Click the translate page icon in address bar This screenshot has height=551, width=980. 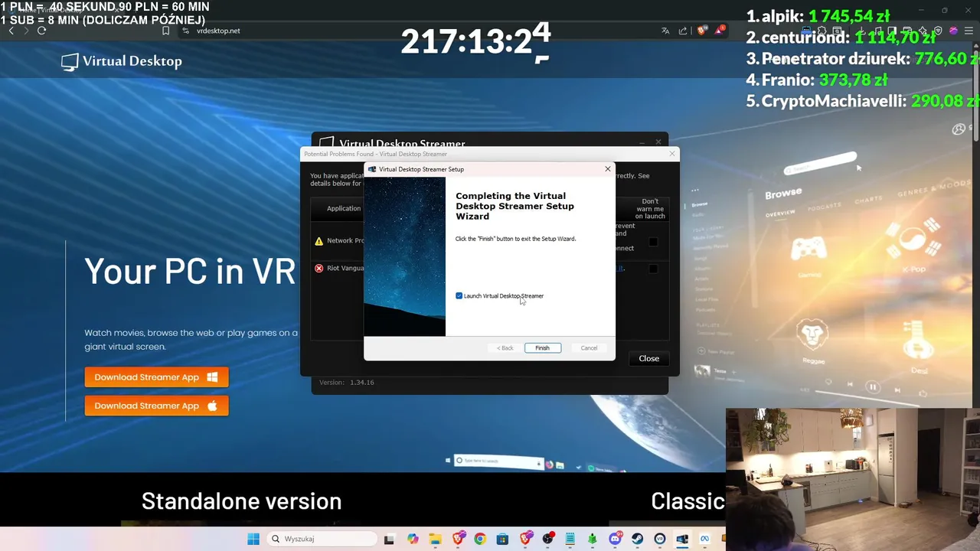(x=665, y=31)
